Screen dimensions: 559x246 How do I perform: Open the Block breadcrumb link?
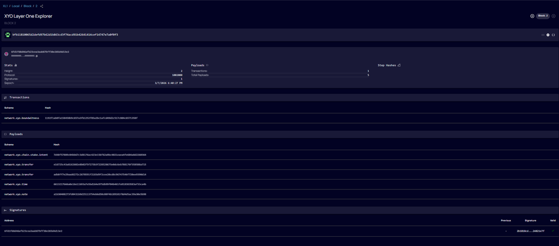[x=28, y=6]
